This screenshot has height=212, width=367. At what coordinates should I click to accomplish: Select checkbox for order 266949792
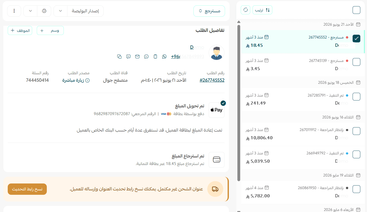coord(356,154)
